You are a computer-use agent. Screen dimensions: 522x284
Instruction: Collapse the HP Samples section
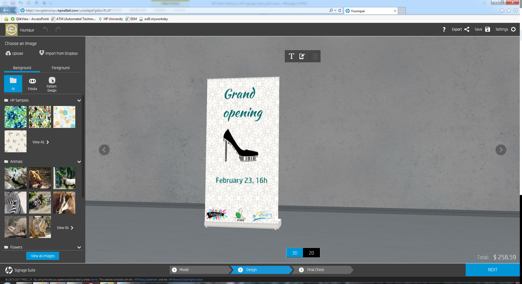click(x=79, y=100)
